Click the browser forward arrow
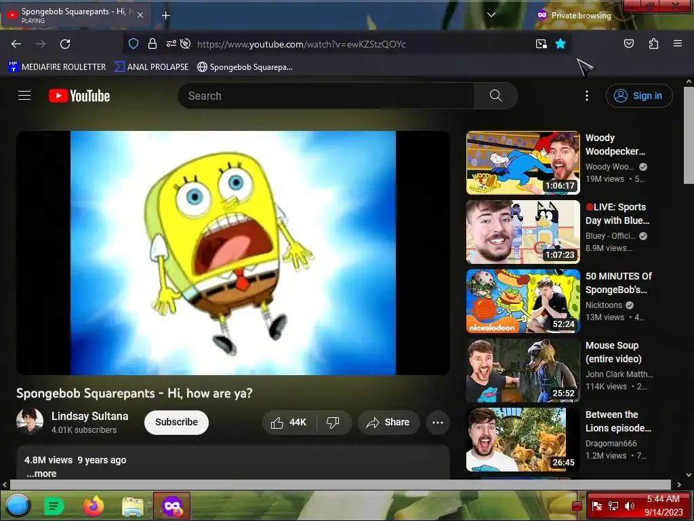 (41, 44)
